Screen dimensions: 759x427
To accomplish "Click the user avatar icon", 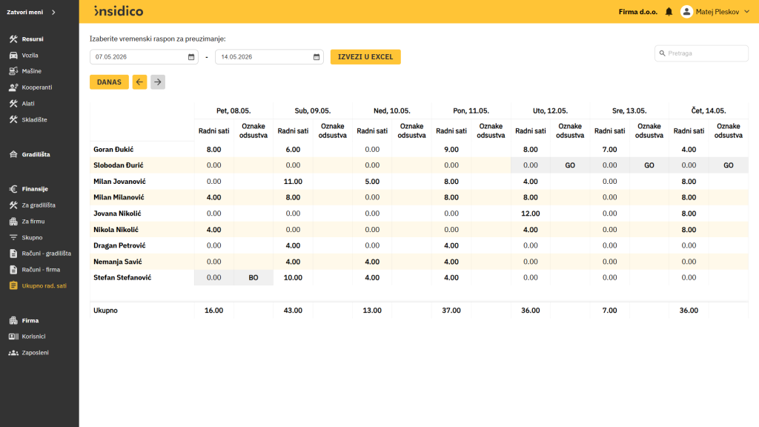I will tap(686, 12).
